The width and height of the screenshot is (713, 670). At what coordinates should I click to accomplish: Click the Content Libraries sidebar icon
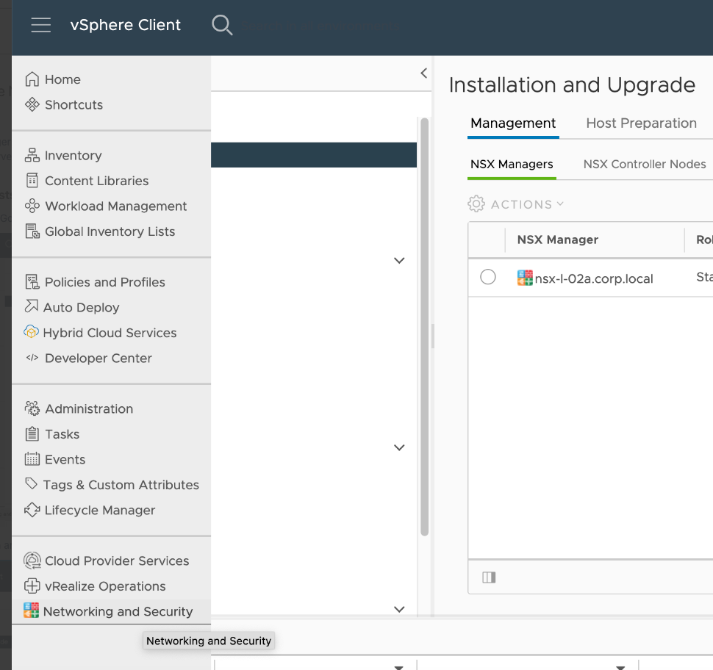click(x=32, y=181)
